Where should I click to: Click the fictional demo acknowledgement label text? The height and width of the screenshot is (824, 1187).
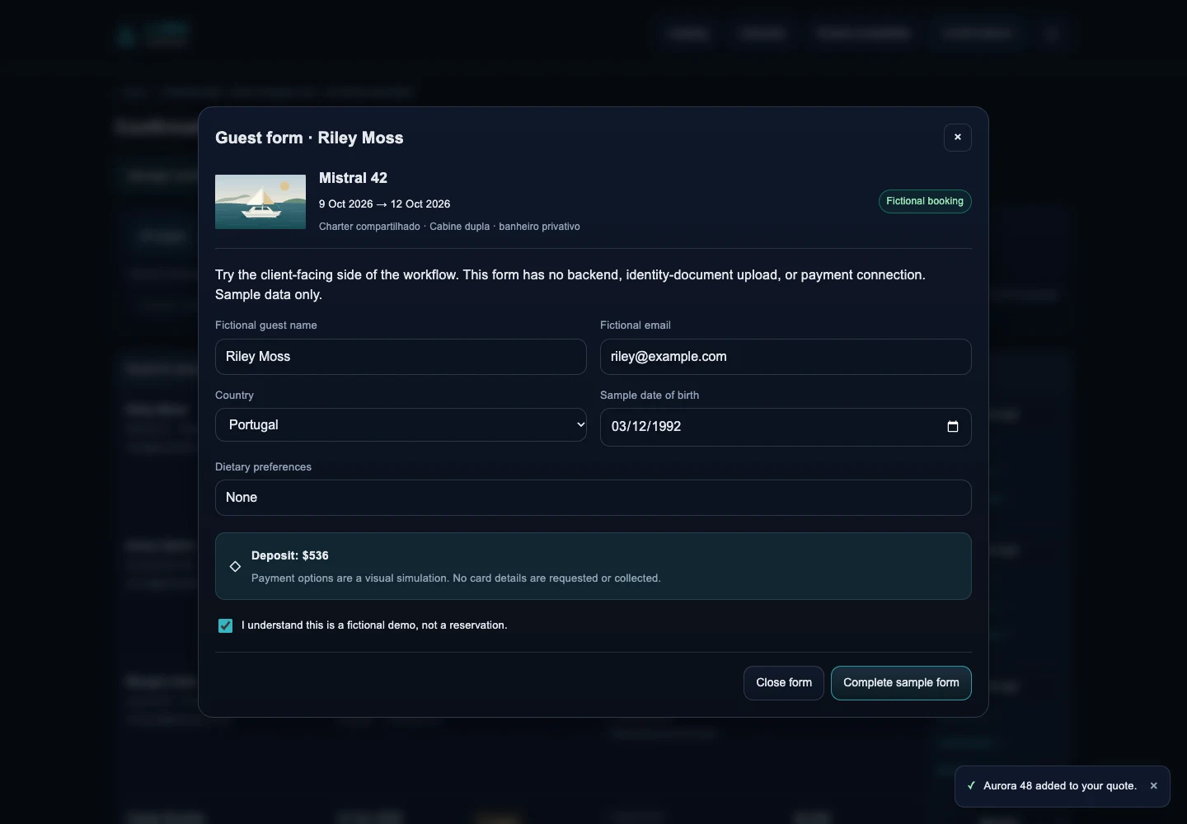pyautogui.click(x=374, y=625)
